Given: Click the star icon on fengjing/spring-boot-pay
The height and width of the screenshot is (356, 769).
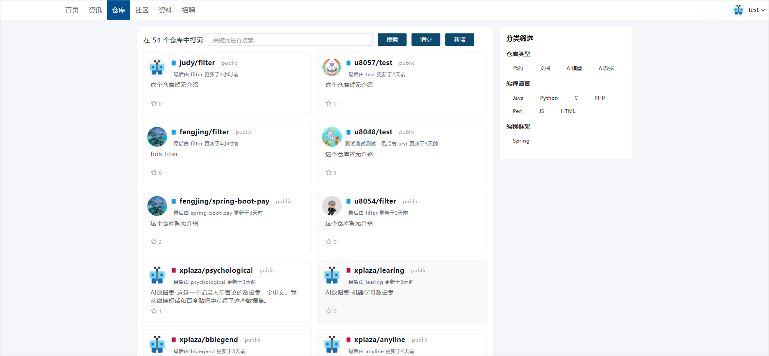Looking at the screenshot, I should pos(154,242).
